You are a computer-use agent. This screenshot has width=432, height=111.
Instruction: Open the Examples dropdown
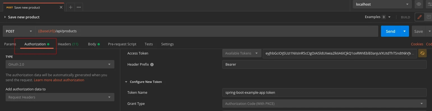[378, 17]
